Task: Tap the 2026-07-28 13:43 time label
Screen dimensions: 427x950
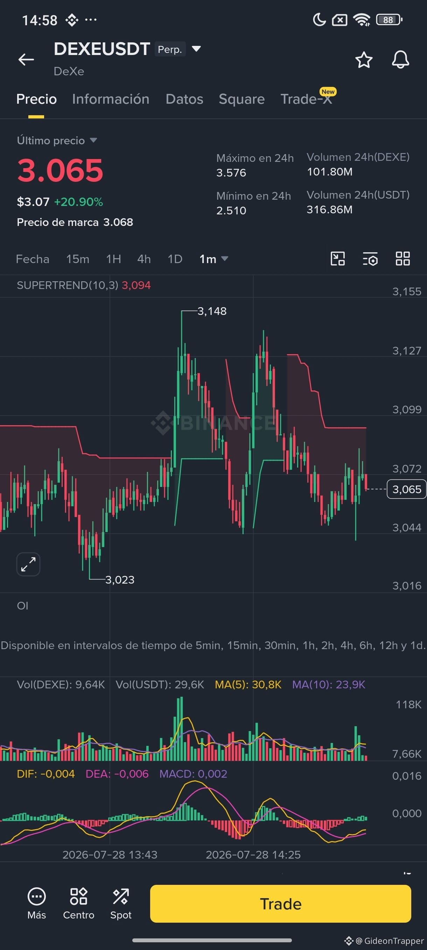Action: 110,854
